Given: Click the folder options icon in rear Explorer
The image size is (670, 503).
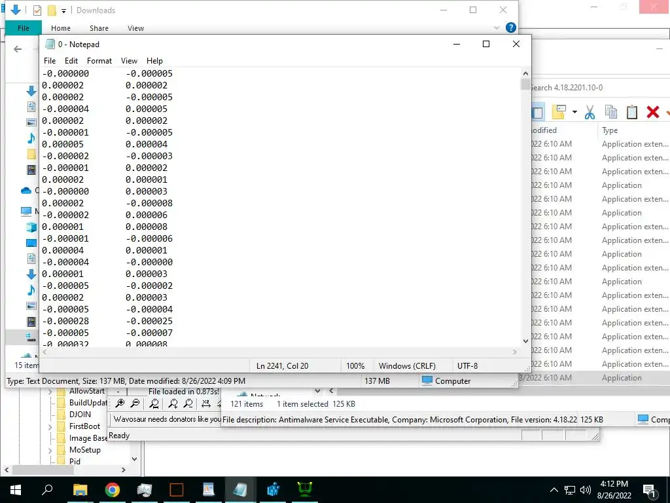Looking at the screenshot, I should pos(559,112).
